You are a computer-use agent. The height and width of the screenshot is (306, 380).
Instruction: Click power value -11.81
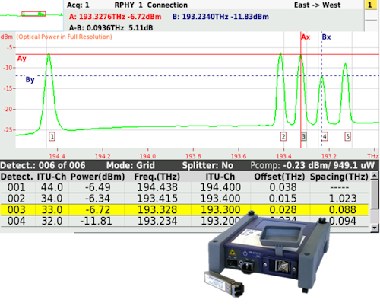pyautogui.click(x=96, y=221)
